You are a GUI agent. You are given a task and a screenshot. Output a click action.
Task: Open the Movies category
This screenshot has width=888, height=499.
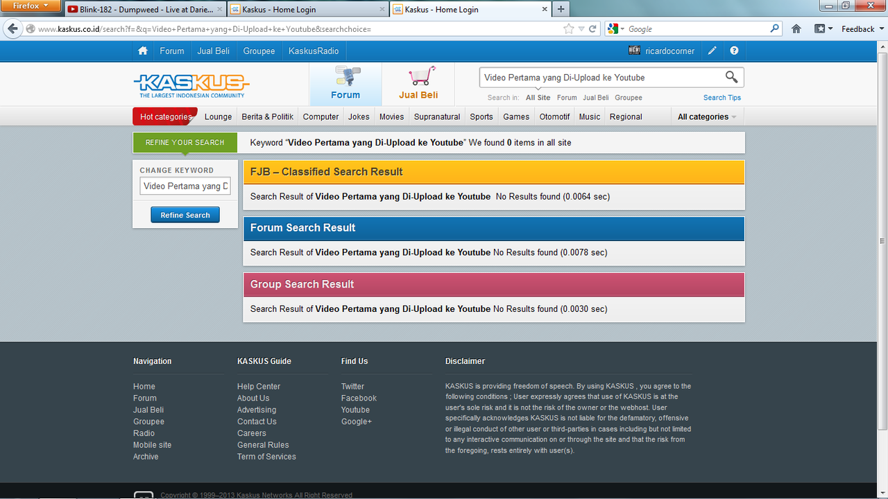pyautogui.click(x=392, y=116)
